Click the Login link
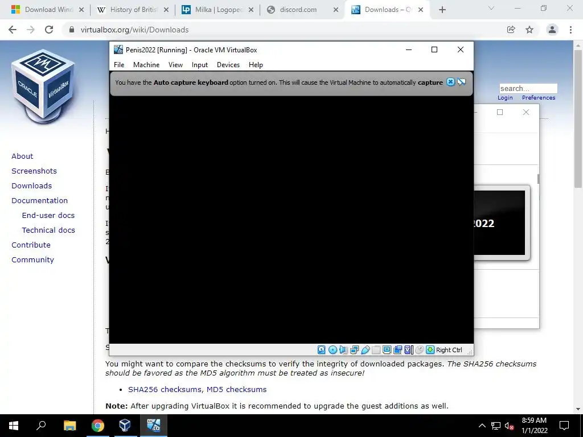The width and height of the screenshot is (583, 437). point(506,98)
